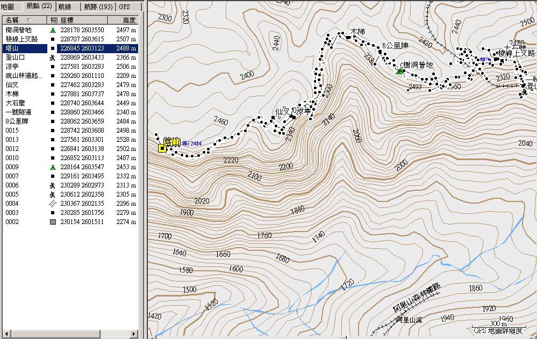Click the diagonal lines symbol in 0004 row
Image resolution: width=537 pixels, height=339 pixels.
53,204
